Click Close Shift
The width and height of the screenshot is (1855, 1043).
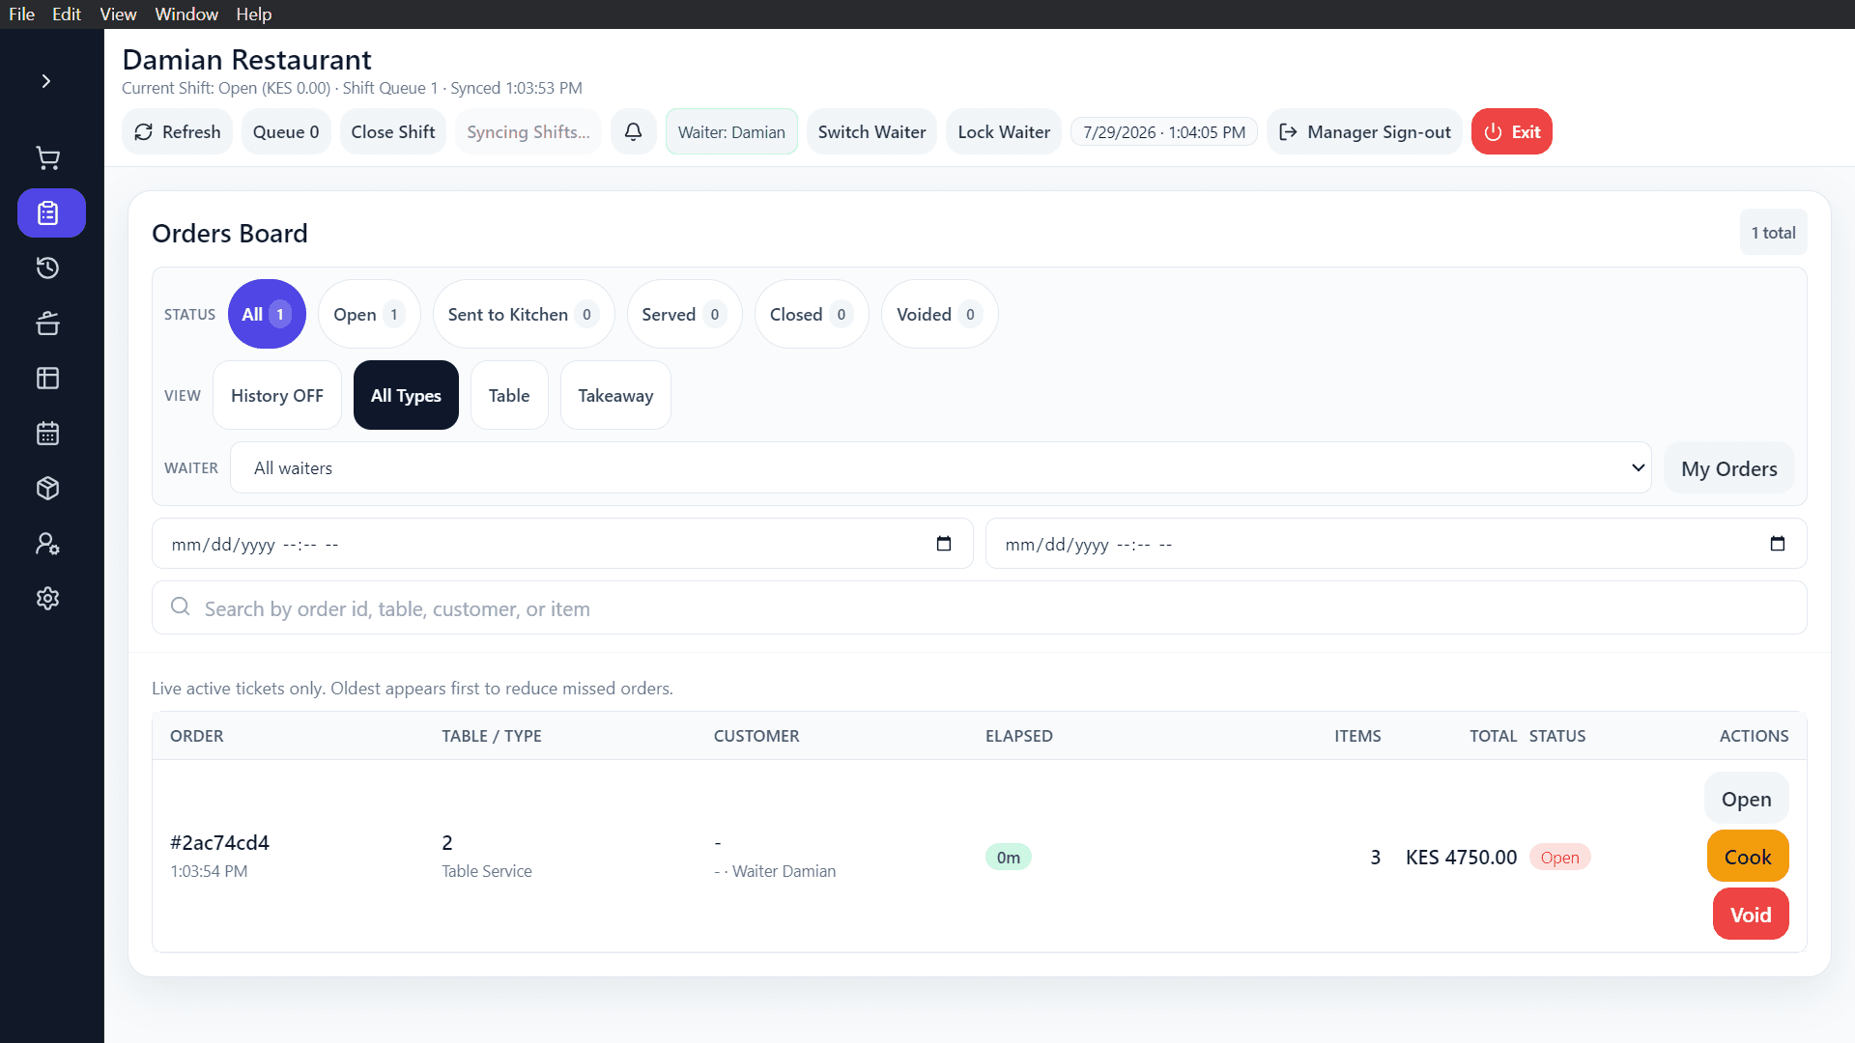pos(393,131)
